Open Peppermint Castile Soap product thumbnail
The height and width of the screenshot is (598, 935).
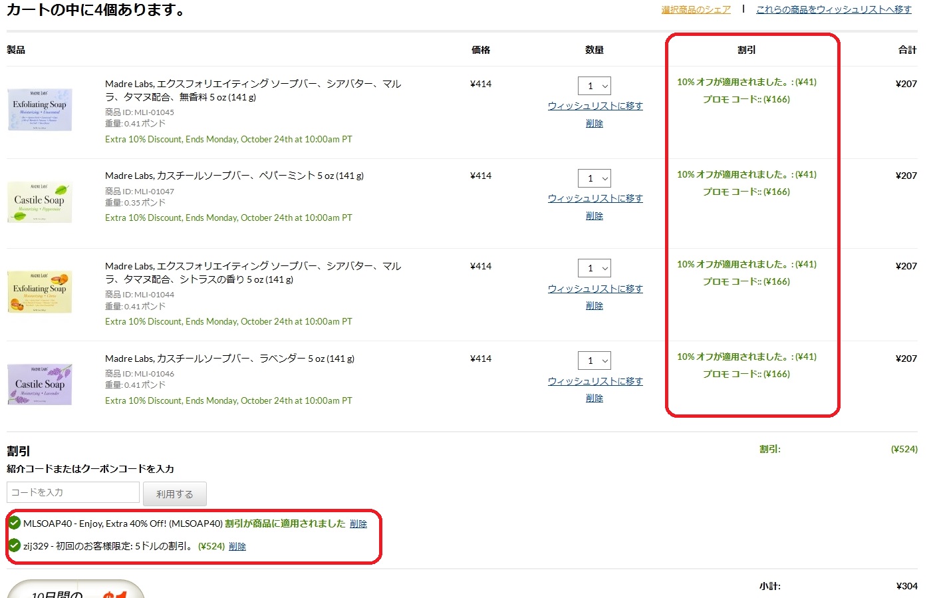click(40, 202)
